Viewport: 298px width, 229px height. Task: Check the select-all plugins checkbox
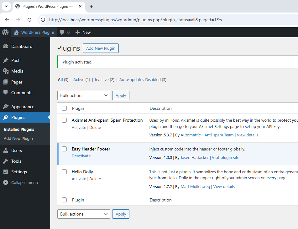point(64,108)
